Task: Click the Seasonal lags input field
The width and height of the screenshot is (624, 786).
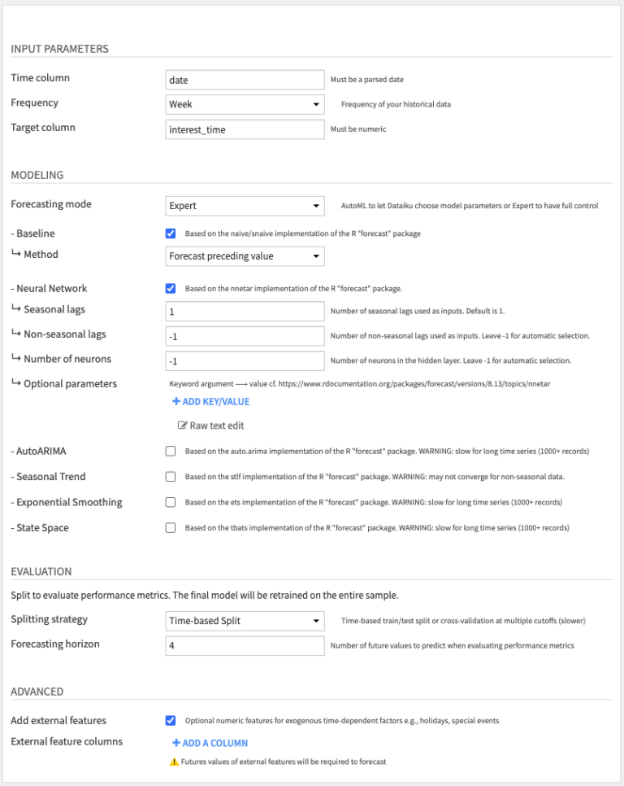Action: (x=244, y=311)
